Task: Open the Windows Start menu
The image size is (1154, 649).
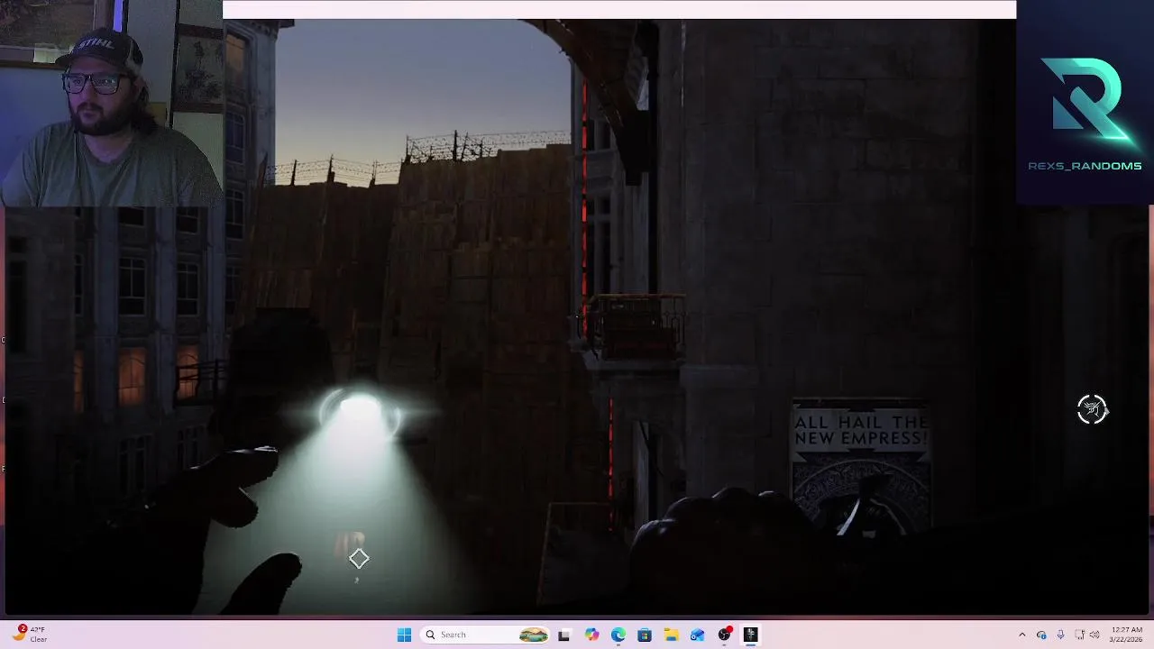Action: [404, 635]
